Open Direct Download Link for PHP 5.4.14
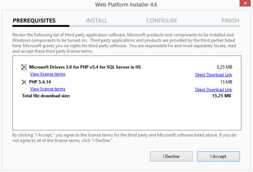 (x=214, y=90)
